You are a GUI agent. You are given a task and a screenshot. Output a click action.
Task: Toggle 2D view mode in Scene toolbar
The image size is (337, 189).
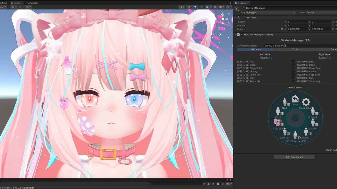(x=189, y=7)
